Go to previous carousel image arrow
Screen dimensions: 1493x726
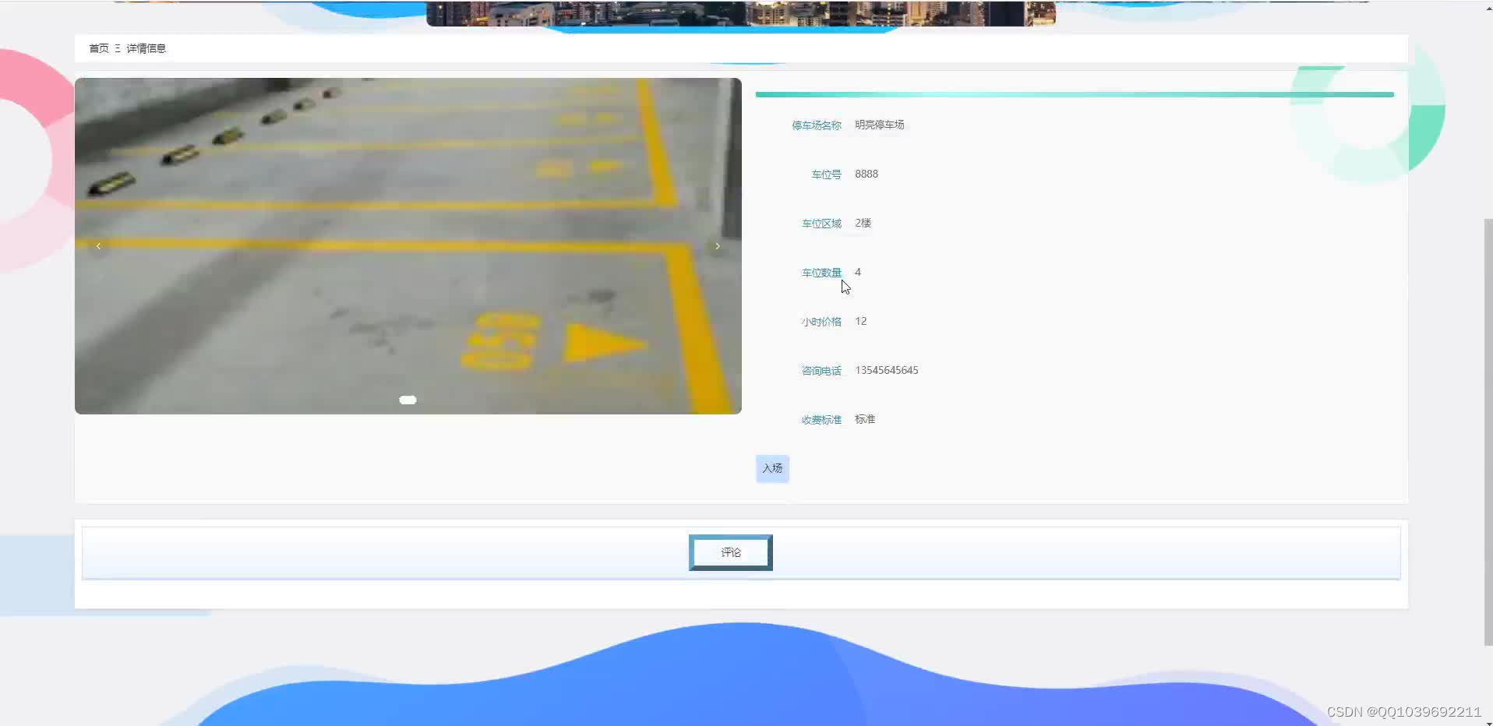(x=98, y=246)
